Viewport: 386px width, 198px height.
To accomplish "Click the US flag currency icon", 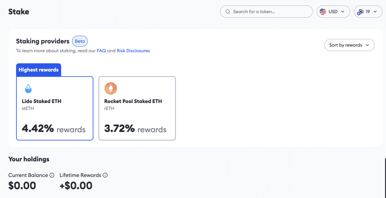I will coord(323,11).
